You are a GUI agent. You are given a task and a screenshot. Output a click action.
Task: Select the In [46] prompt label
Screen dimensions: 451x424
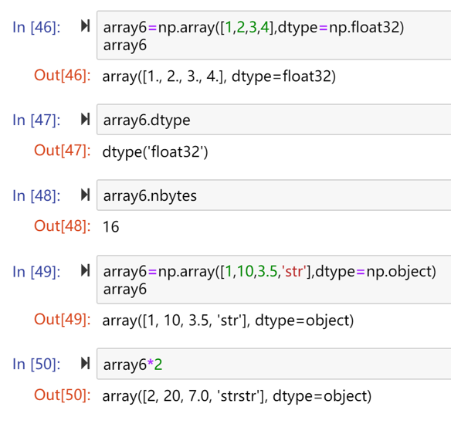tap(36, 28)
